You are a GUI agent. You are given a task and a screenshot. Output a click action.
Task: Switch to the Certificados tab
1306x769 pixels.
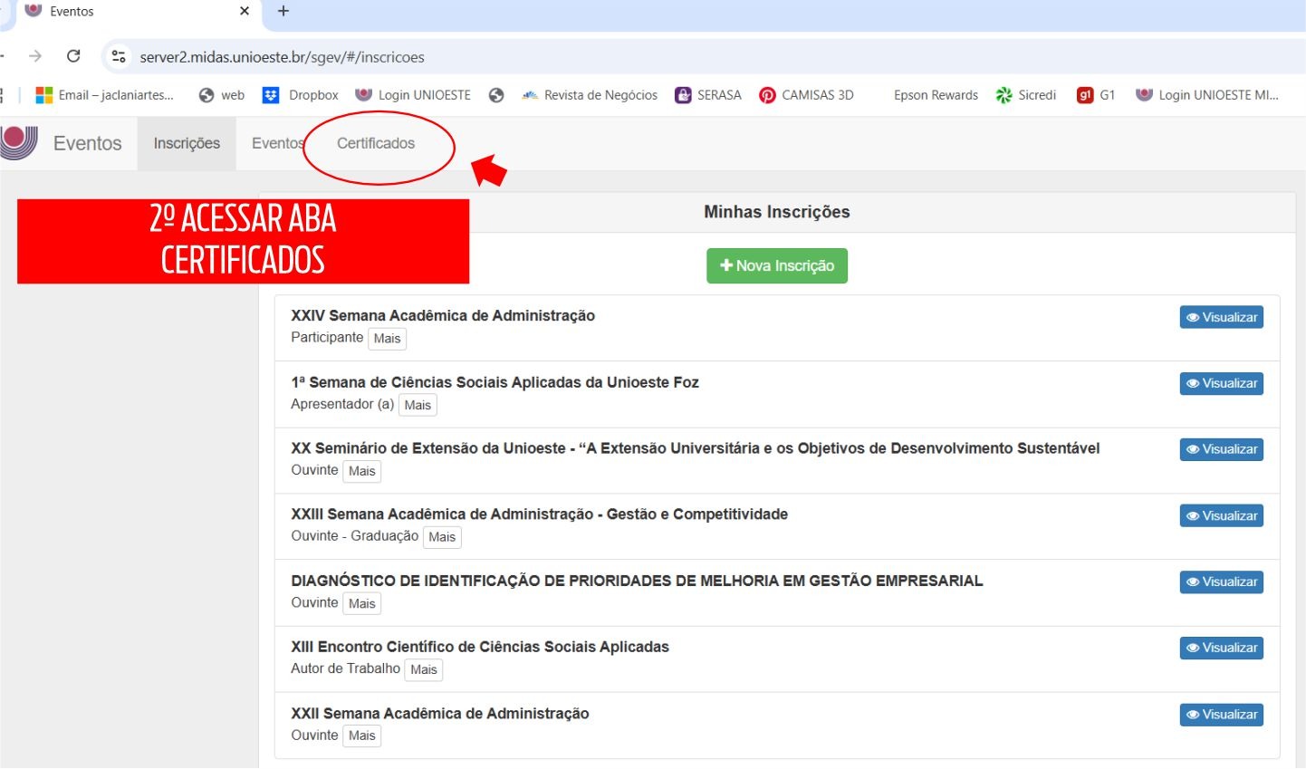(x=376, y=143)
